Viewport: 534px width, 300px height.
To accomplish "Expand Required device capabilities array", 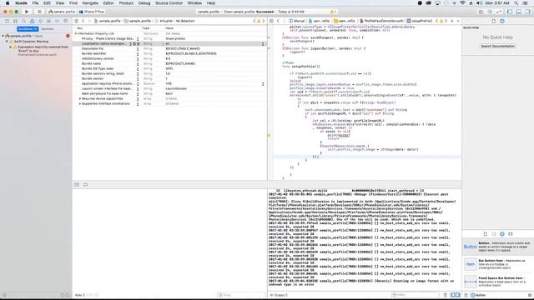I will pos(80,98).
